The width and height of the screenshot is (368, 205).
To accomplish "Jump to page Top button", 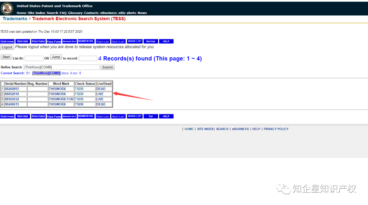I will [x=151, y=116].
